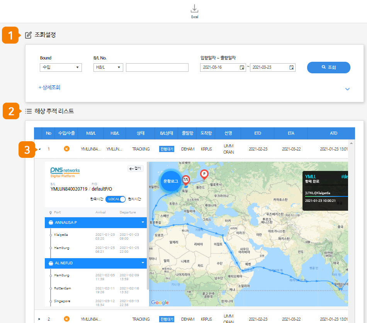Click the import direction icon in row 2

click(x=66, y=319)
